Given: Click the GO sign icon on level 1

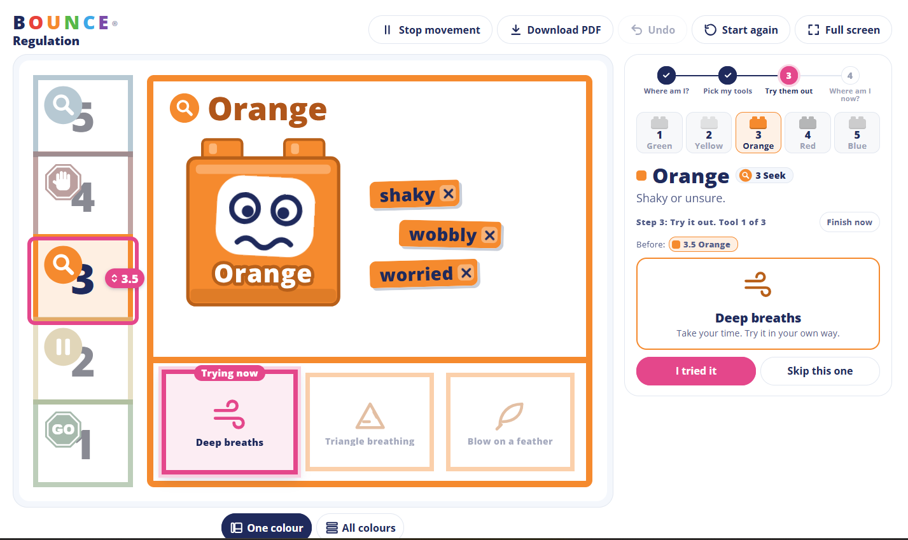Looking at the screenshot, I should coord(63,429).
